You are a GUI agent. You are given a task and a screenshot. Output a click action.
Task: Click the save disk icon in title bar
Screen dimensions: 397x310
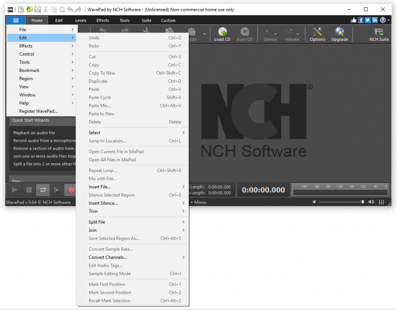click(38, 10)
